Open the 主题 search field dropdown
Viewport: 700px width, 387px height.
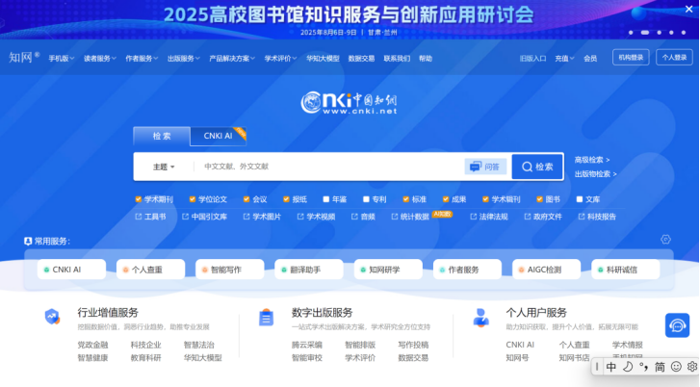coord(164,167)
